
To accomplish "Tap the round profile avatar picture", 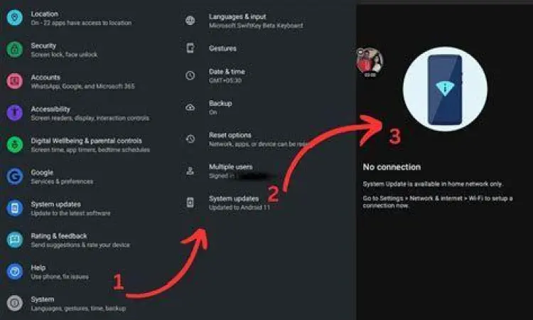I will [370, 63].
